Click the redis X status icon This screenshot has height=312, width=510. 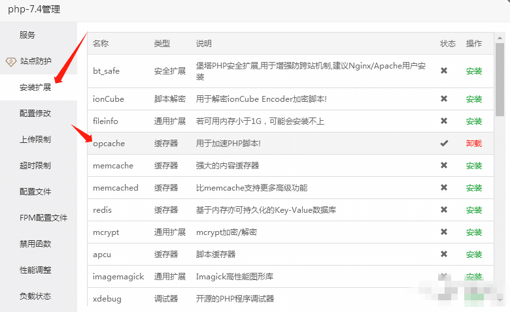[444, 210]
